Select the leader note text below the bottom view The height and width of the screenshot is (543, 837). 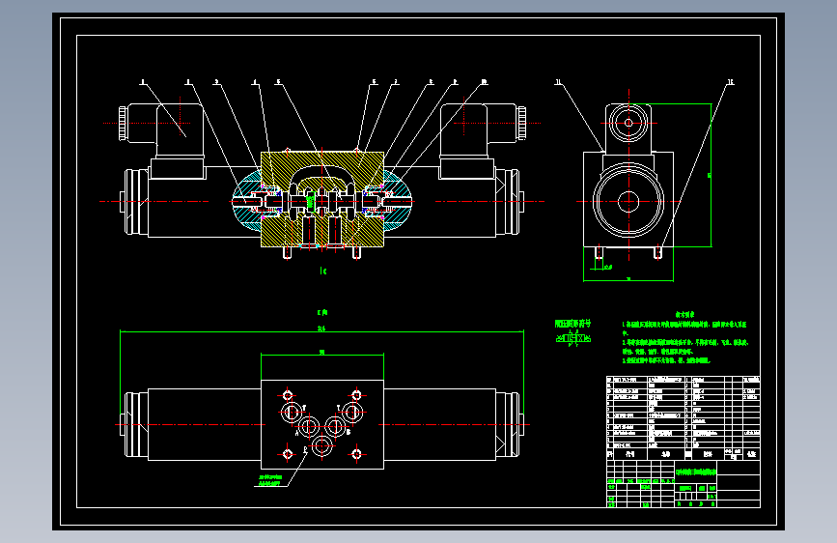[269, 480]
